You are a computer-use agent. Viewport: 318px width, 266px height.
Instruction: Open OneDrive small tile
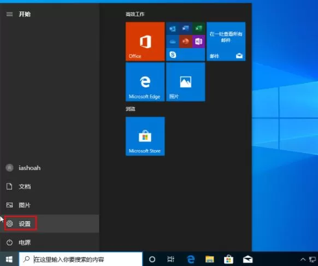pos(172,42)
